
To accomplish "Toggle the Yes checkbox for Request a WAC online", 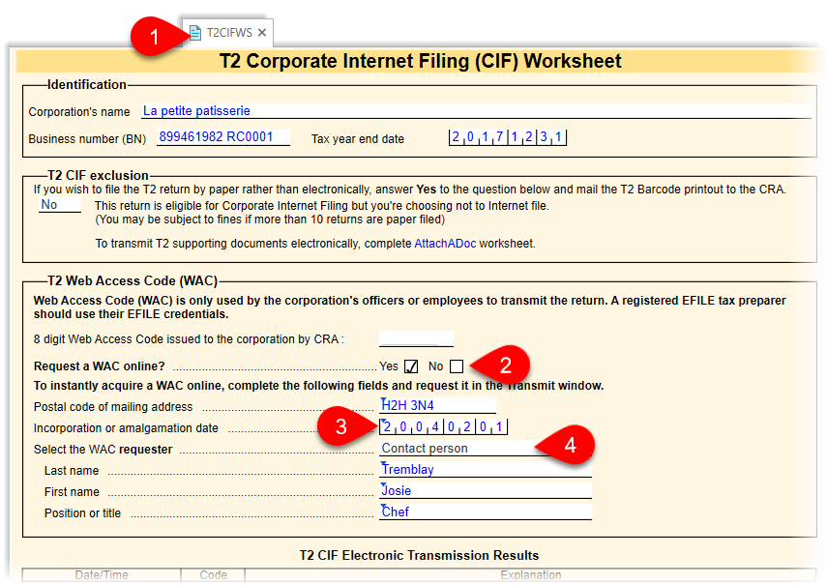I will pos(411,366).
